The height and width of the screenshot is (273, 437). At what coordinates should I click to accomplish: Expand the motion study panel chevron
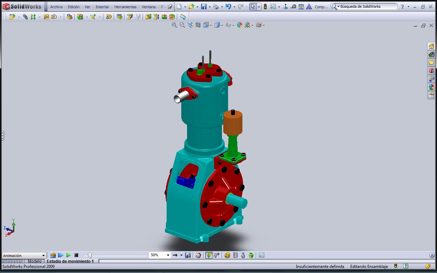point(432,255)
